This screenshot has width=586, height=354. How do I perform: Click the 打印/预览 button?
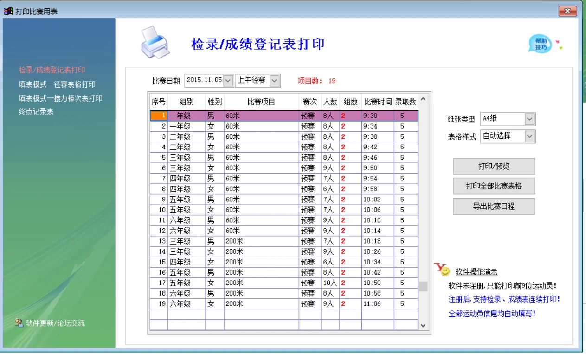(x=494, y=166)
